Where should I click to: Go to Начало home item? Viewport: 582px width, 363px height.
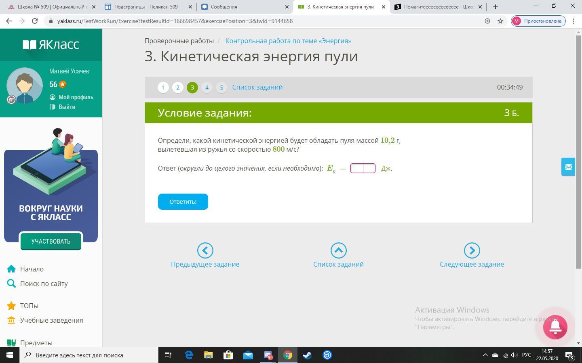[x=25, y=269]
